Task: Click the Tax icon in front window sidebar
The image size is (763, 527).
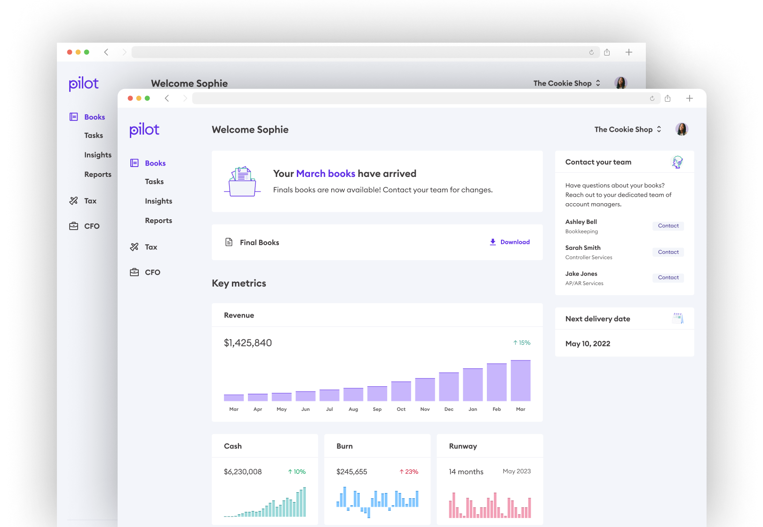Action: pos(135,247)
